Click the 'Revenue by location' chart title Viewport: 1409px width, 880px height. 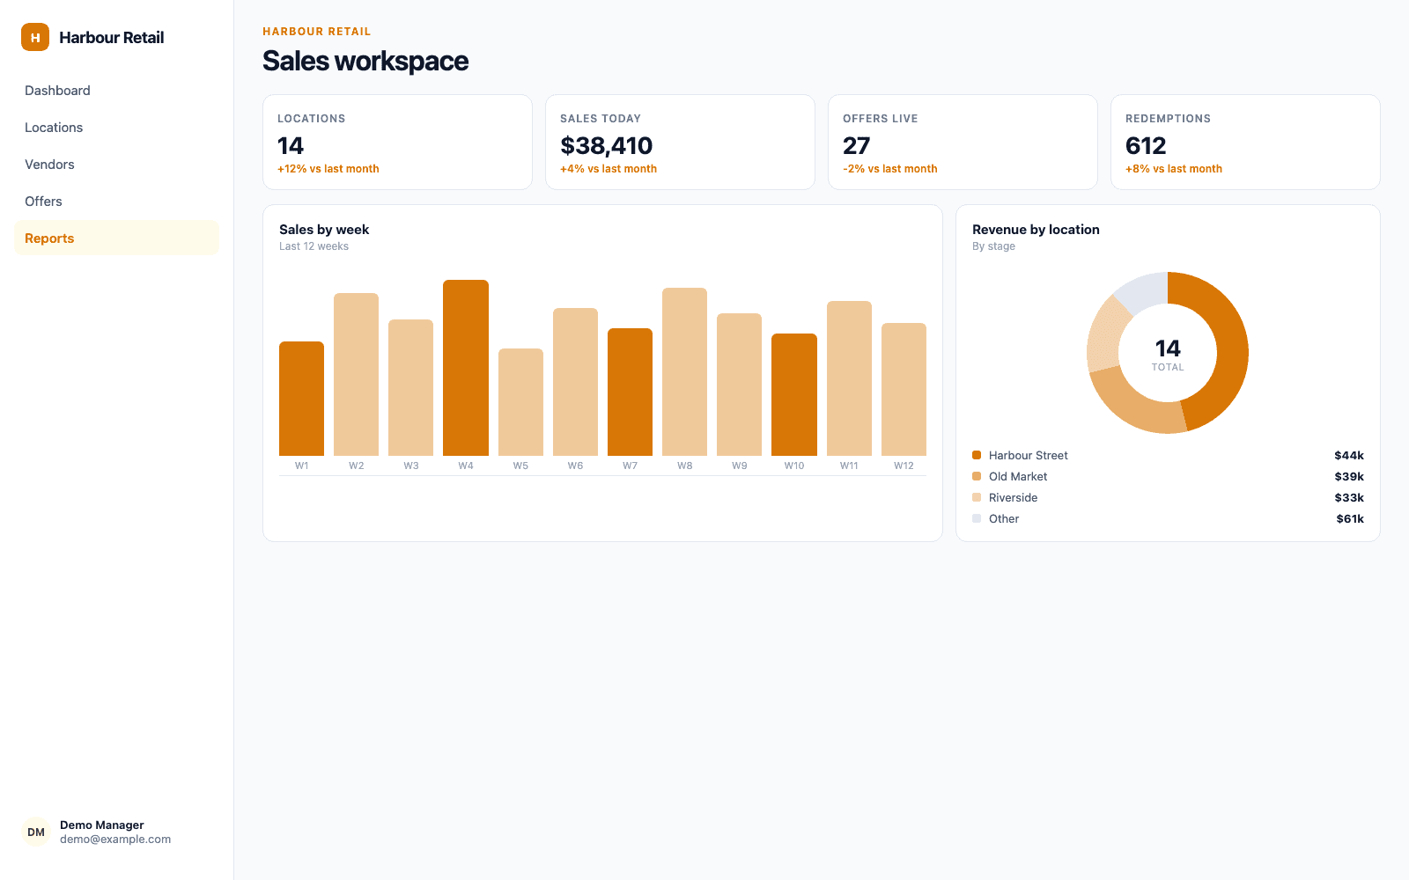click(x=1036, y=230)
